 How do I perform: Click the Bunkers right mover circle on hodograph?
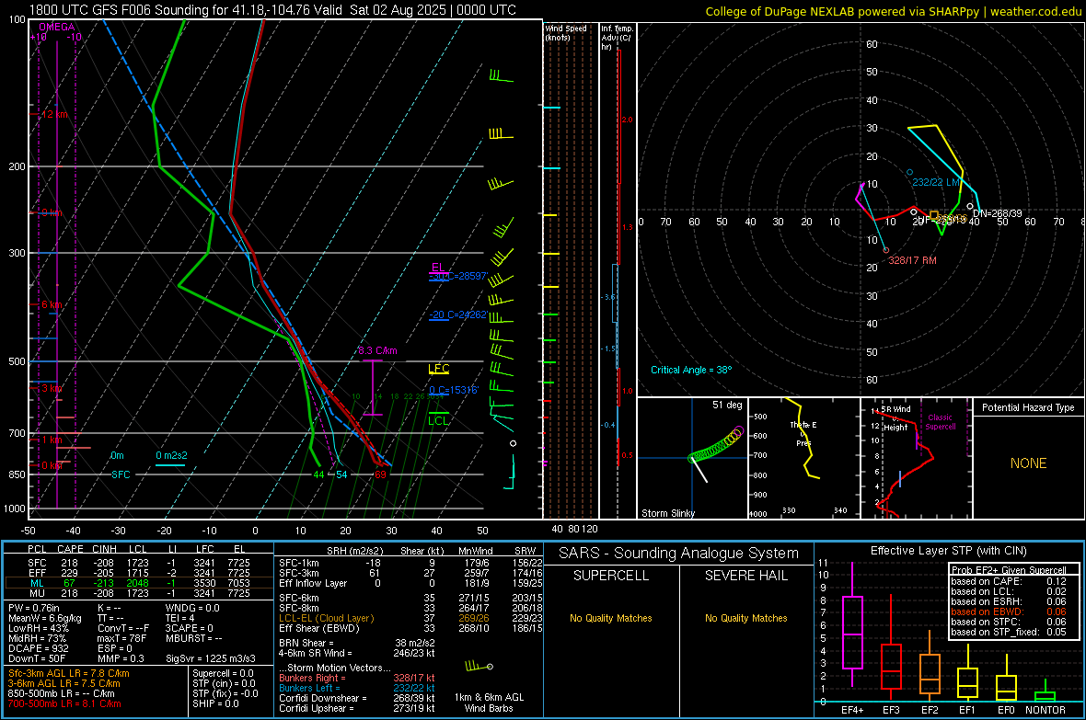886,251
